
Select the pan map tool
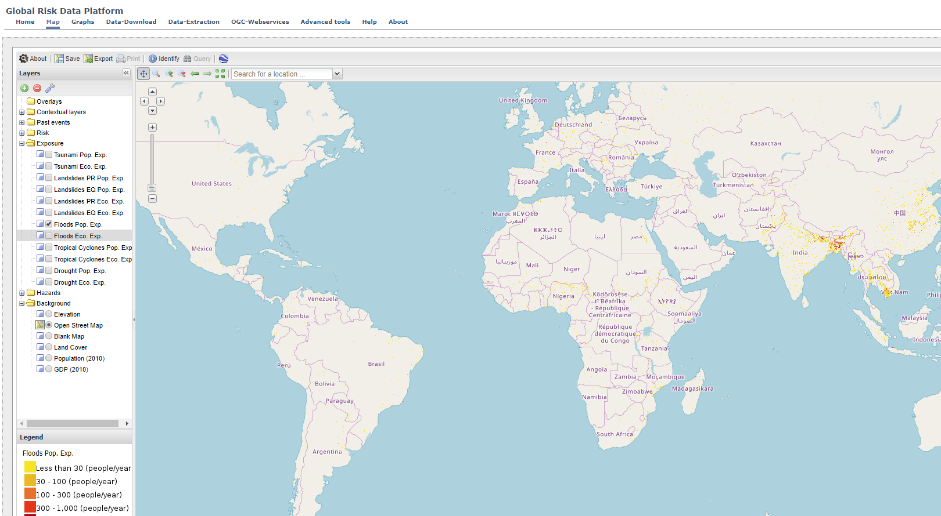pyautogui.click(x=143, y=74)
